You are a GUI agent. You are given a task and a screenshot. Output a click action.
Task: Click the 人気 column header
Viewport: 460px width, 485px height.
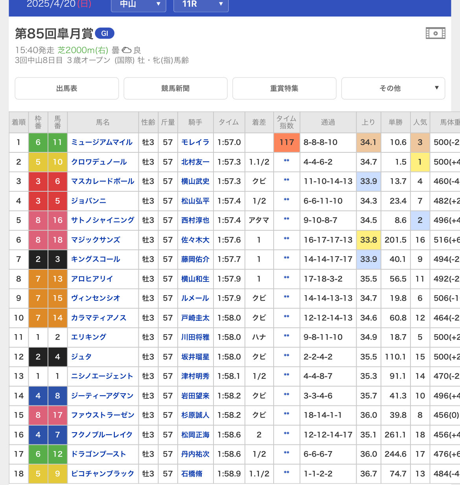click(x=420, y=122)
